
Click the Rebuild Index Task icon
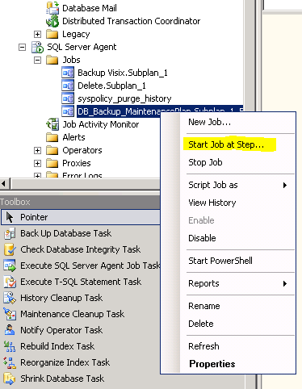[x=10, y=346]
